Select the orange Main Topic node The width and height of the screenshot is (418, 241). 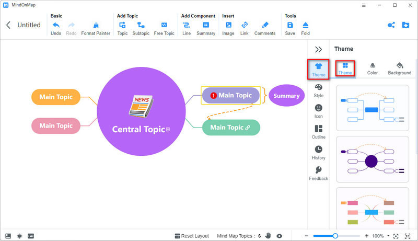pos(56,97)
